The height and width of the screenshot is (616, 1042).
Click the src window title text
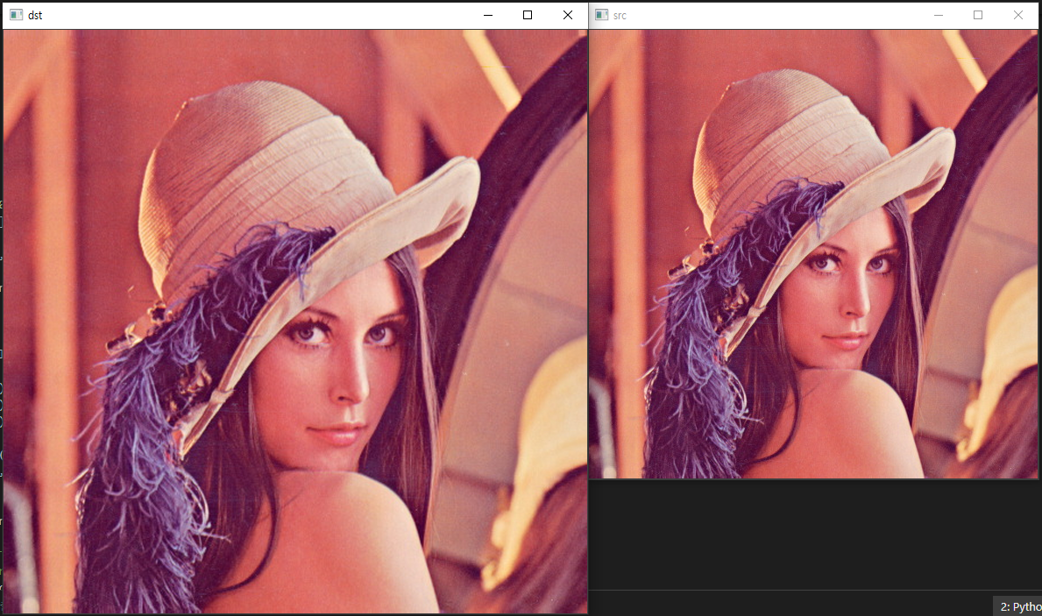tap(620, 15)
